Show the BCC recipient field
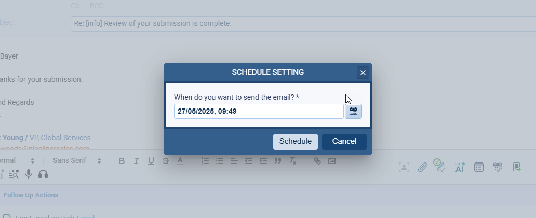The width and height of the screenshot is (536, 218). click(x=97, y=6)
